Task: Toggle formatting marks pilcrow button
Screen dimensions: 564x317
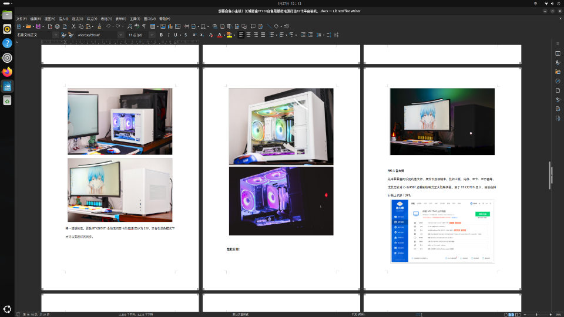Action: pyautogui.click(x=144, y=26)
